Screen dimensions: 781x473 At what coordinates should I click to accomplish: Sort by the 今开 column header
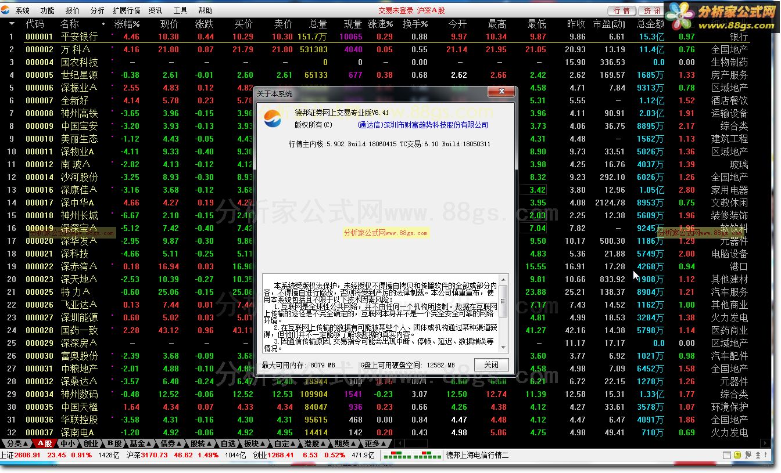457,24
